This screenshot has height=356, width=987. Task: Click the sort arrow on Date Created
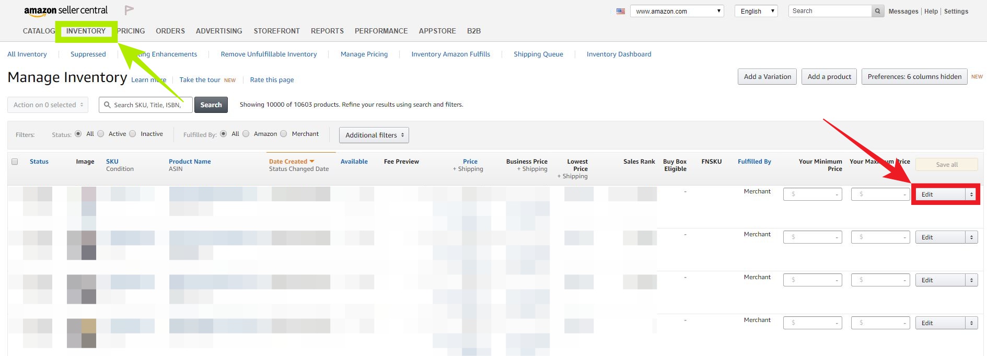coord(312,162)
